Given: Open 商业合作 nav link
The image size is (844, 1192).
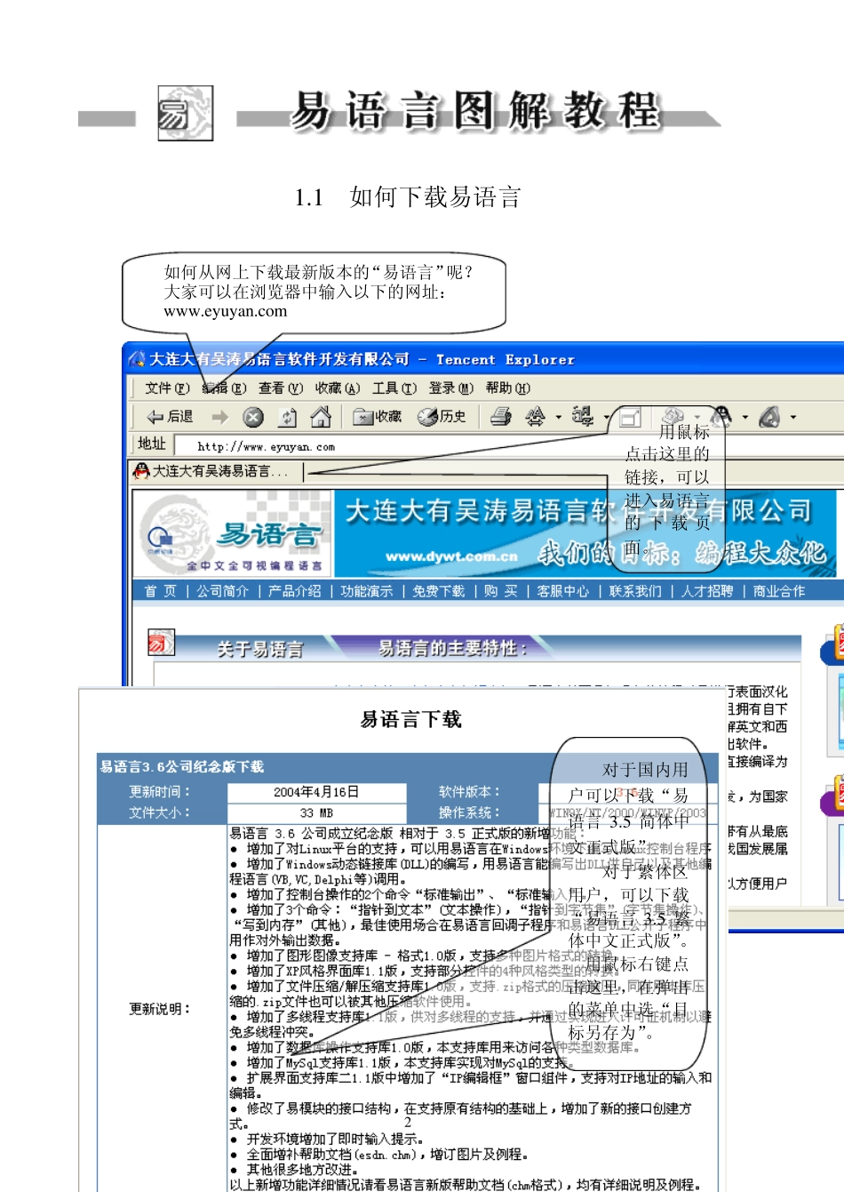Looking at the screenshot, I should click(779, 591).
